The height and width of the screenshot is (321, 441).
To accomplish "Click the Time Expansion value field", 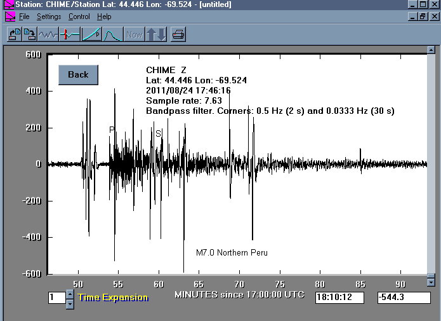I will click(56, 297).
